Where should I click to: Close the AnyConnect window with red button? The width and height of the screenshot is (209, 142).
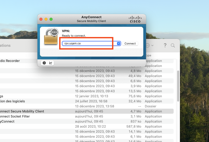[41, 19]
